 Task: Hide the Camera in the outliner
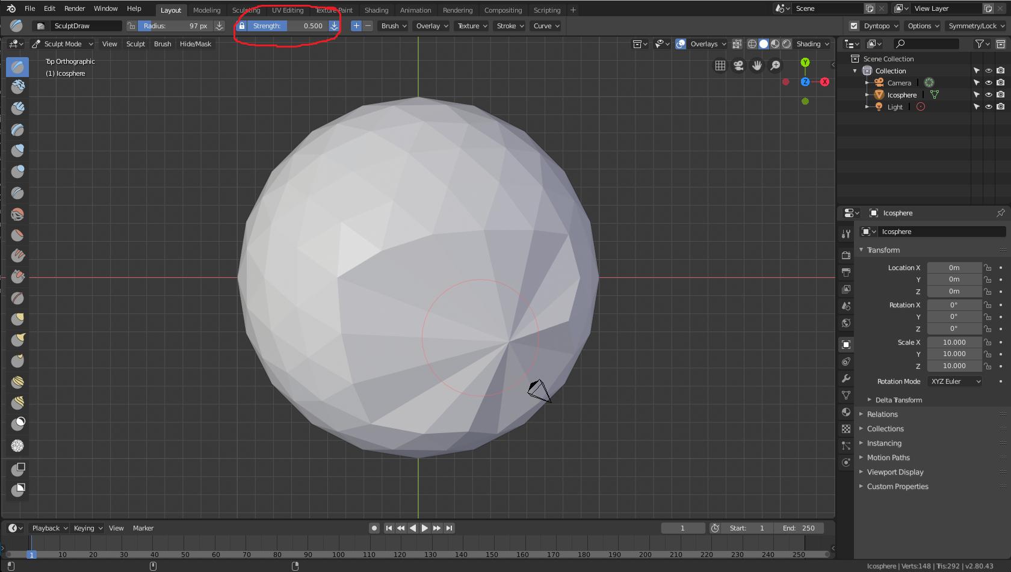coord(988,82)
